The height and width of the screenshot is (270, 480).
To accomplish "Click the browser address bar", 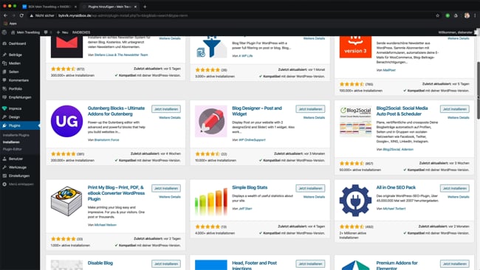I will point(233,15).
